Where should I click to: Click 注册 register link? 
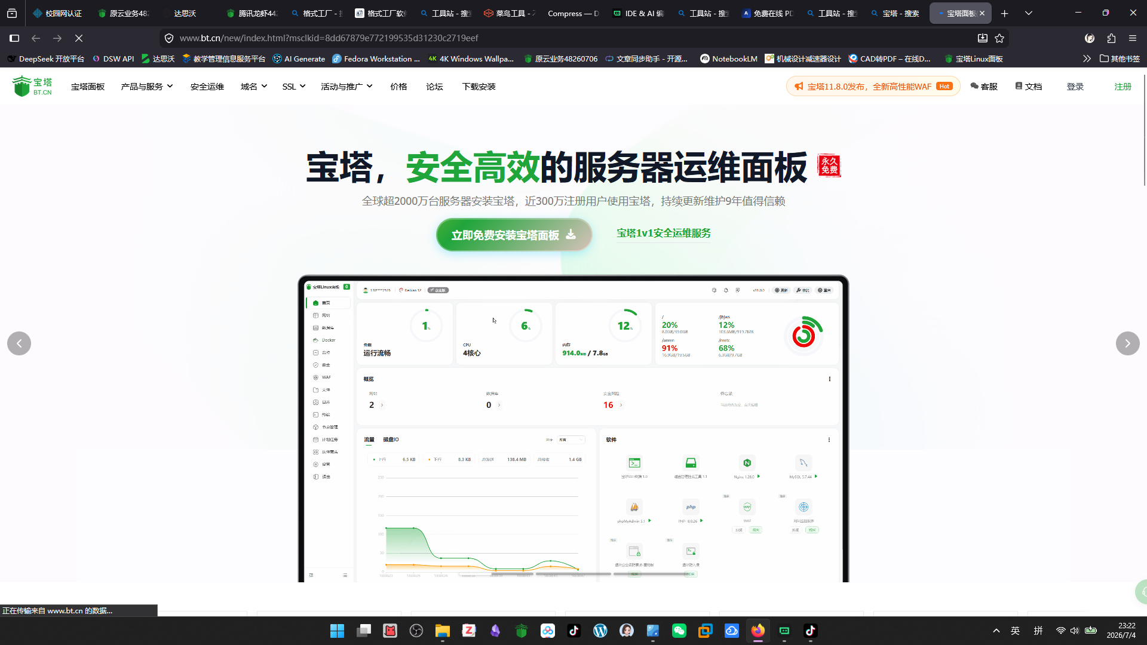tap(1123, 87)
